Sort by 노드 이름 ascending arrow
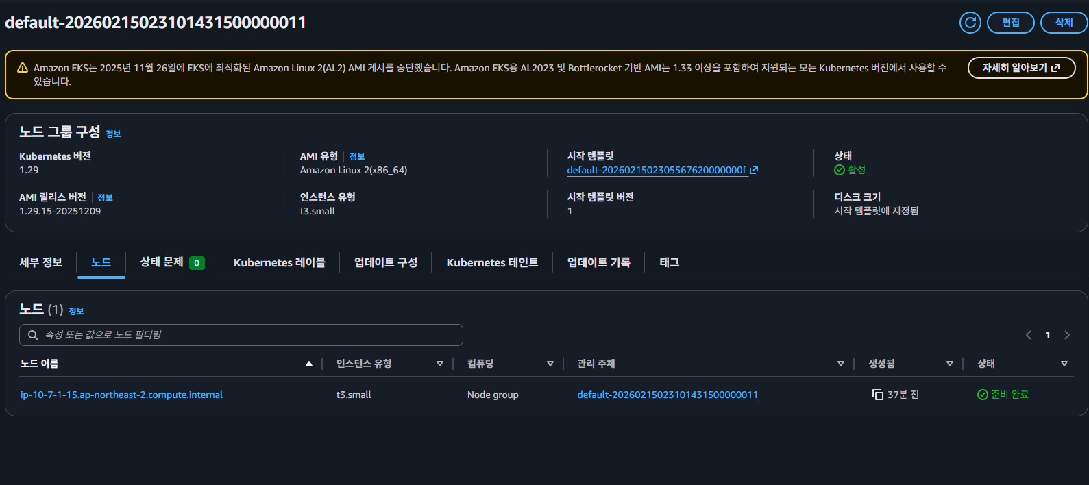This screenshot has height=485, width=1089. (x=309, y=364)
